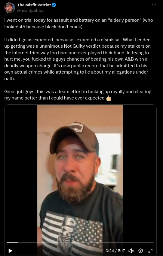Click the paragraph starting "I went on trial"
Image resolution: width=163 pixels, height=256 pixels.
click(x=79, y=23)
